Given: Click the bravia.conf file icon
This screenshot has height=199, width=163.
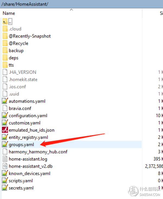Looking at the screenshot, I should tap(5, 108).
